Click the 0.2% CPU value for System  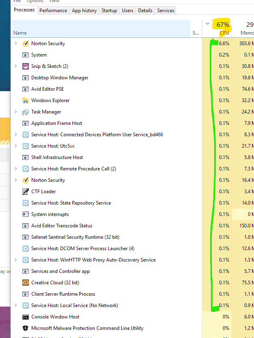coord(224,55)
